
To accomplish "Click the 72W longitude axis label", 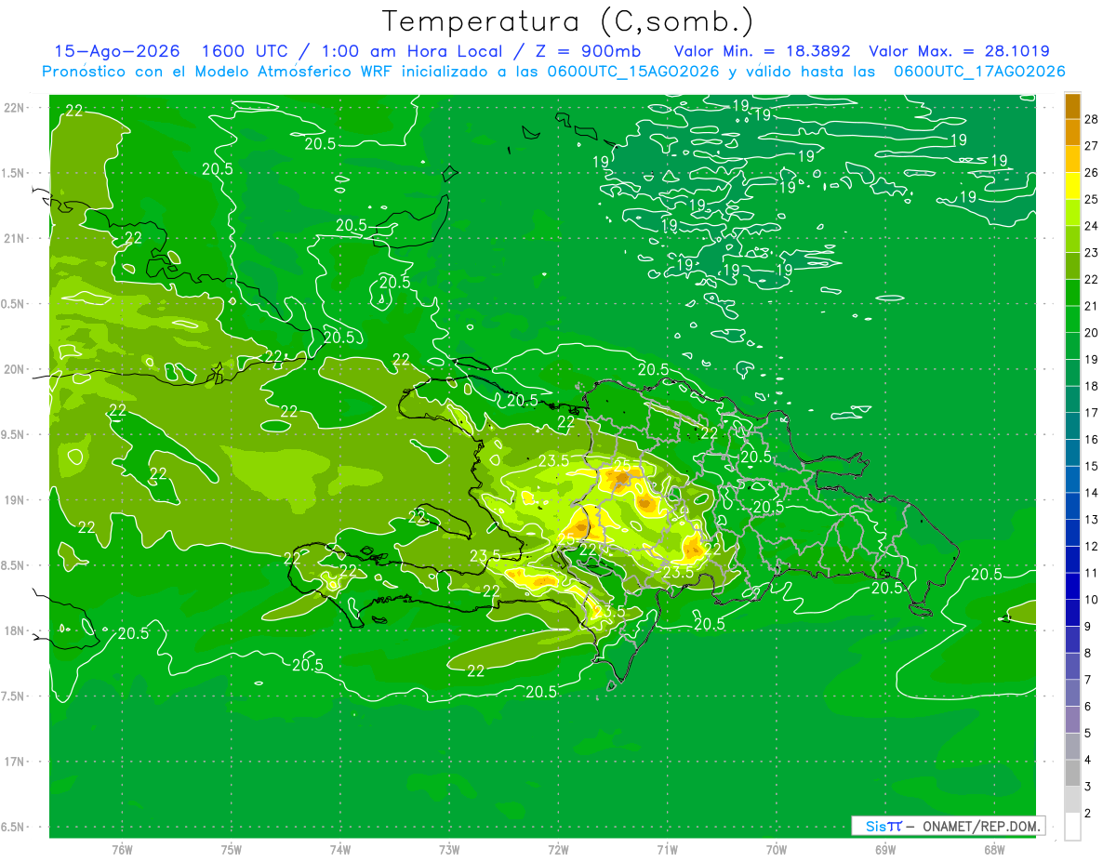I will point(558,849).
